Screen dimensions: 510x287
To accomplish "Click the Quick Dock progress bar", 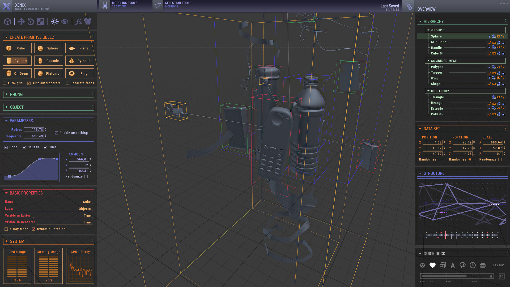I will coord(457,276).
